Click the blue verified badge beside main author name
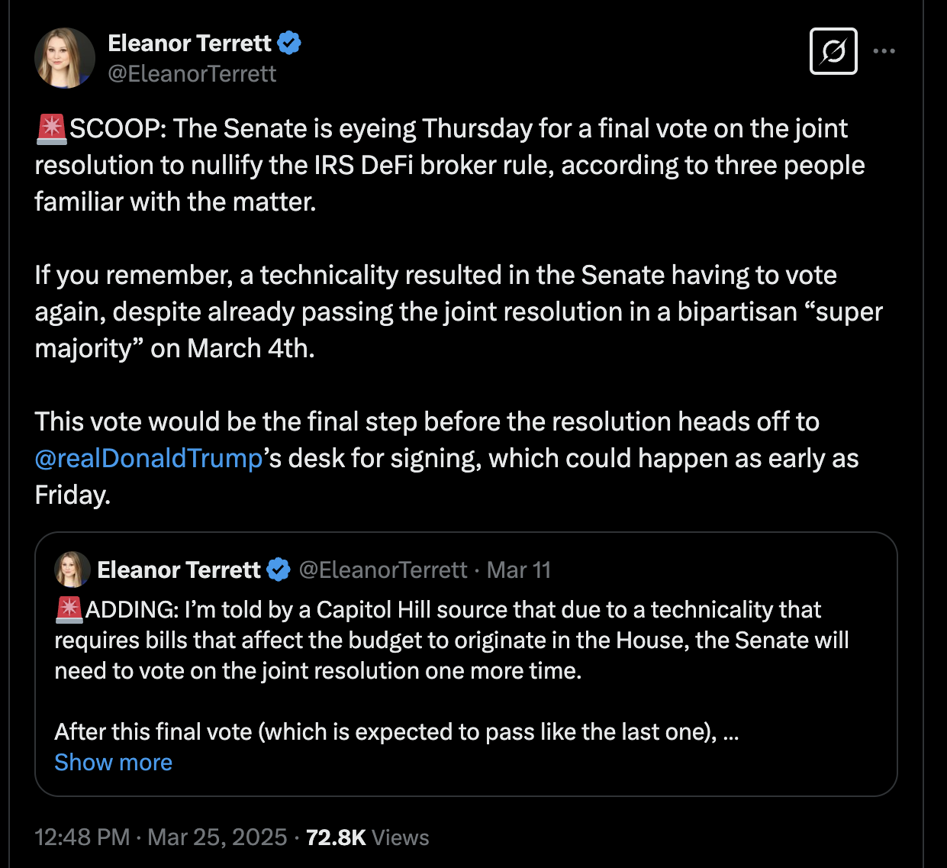This screenshot has width=947, height=868. tap(289, 43)
